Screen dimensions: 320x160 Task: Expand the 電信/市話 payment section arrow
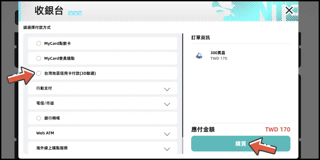point(167,104)
